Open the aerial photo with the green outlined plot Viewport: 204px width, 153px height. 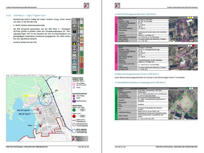click(183, 105)
